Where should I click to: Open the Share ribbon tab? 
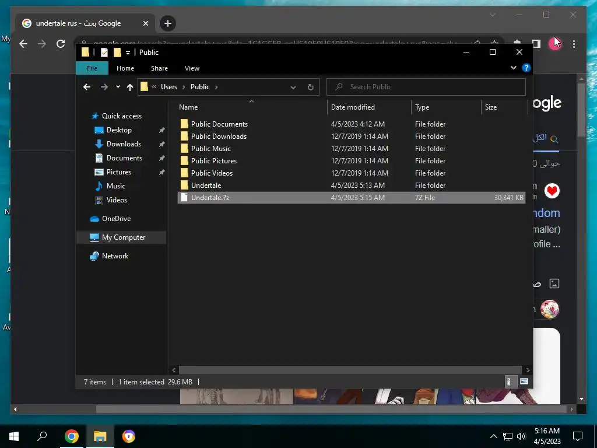click(159, 68)
